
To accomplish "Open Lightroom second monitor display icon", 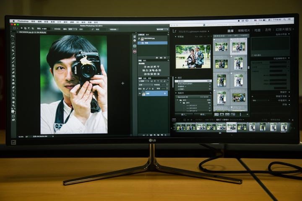I will point(174,120).
